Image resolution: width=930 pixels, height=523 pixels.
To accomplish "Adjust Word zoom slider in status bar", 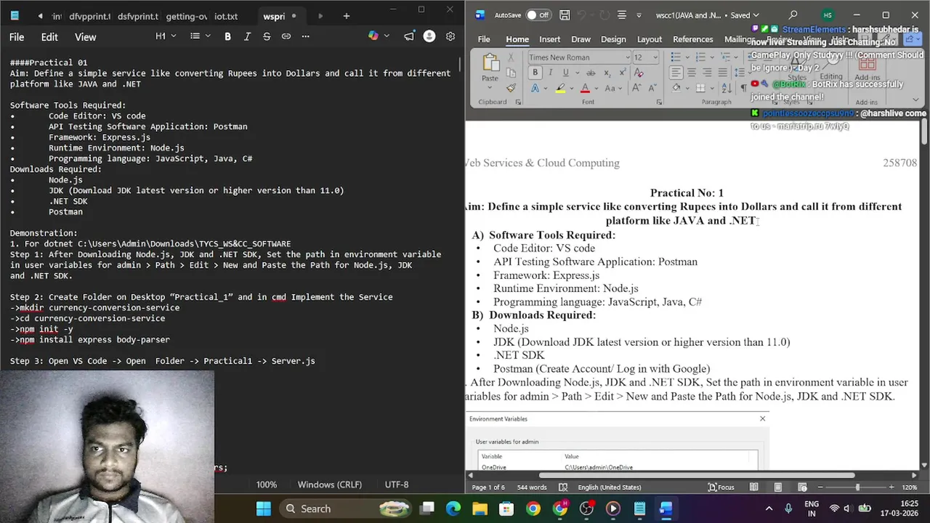I will click(x=857, y=487).
